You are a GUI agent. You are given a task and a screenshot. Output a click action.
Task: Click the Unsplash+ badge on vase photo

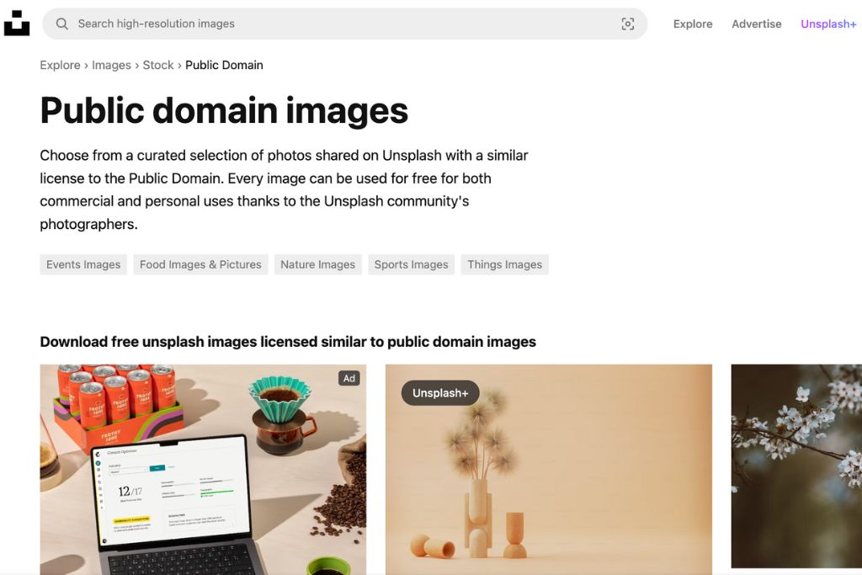439,393
